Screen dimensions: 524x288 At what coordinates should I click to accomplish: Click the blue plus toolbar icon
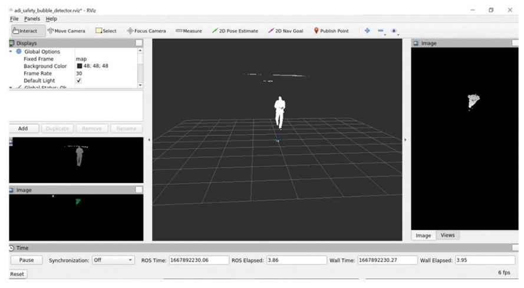pos(367,31)
